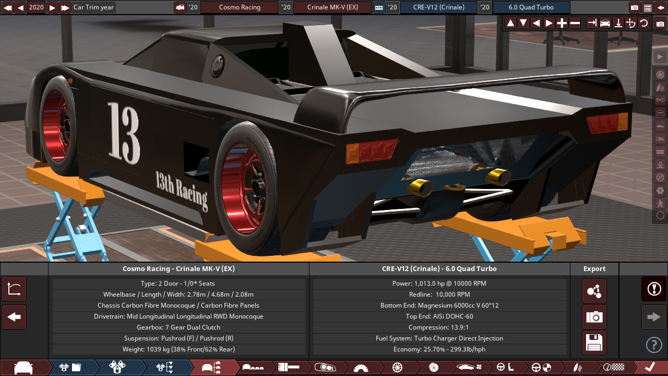Step the car trim year back one

21,7
